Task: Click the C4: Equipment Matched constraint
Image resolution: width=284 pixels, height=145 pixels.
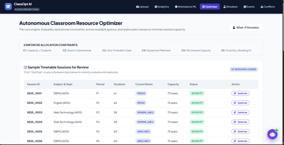Action: 156,51
